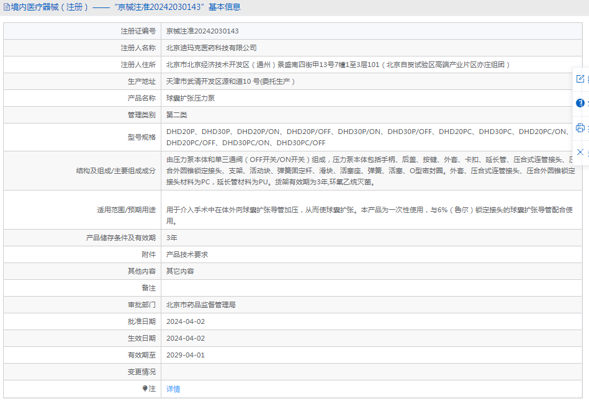Click the 型号规格 row label
This screenshot has height=404, width=589.
(x=142, y=137)
